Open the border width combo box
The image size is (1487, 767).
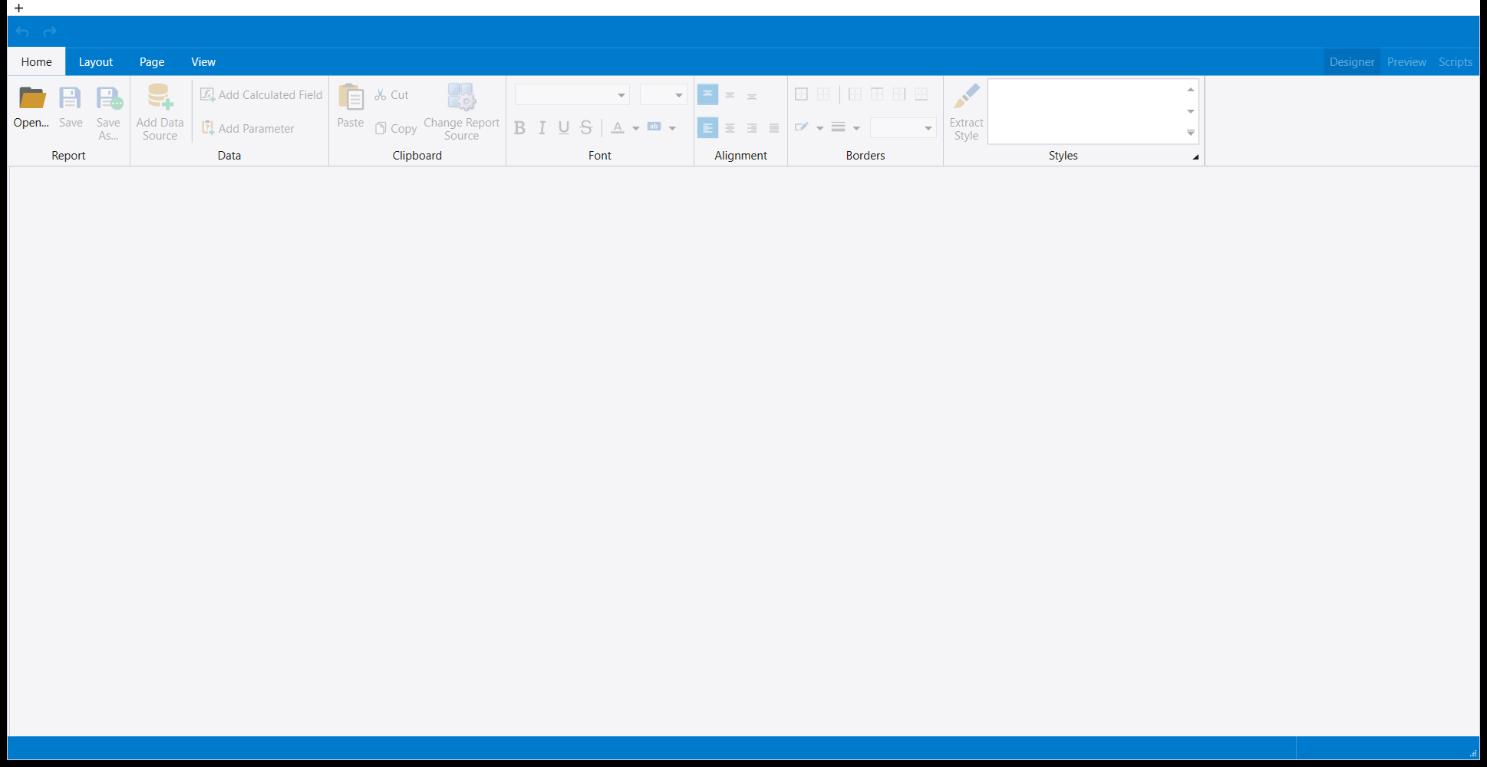(903, 128)
